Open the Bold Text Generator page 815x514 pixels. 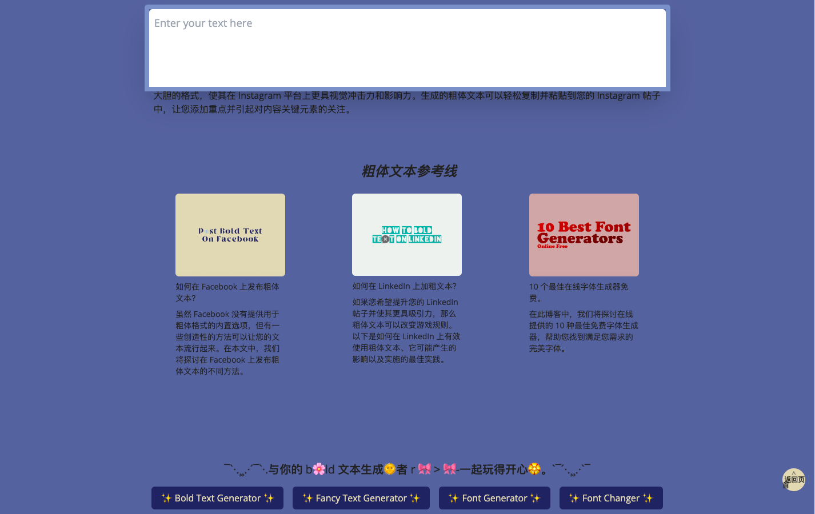tap(217, 498)
